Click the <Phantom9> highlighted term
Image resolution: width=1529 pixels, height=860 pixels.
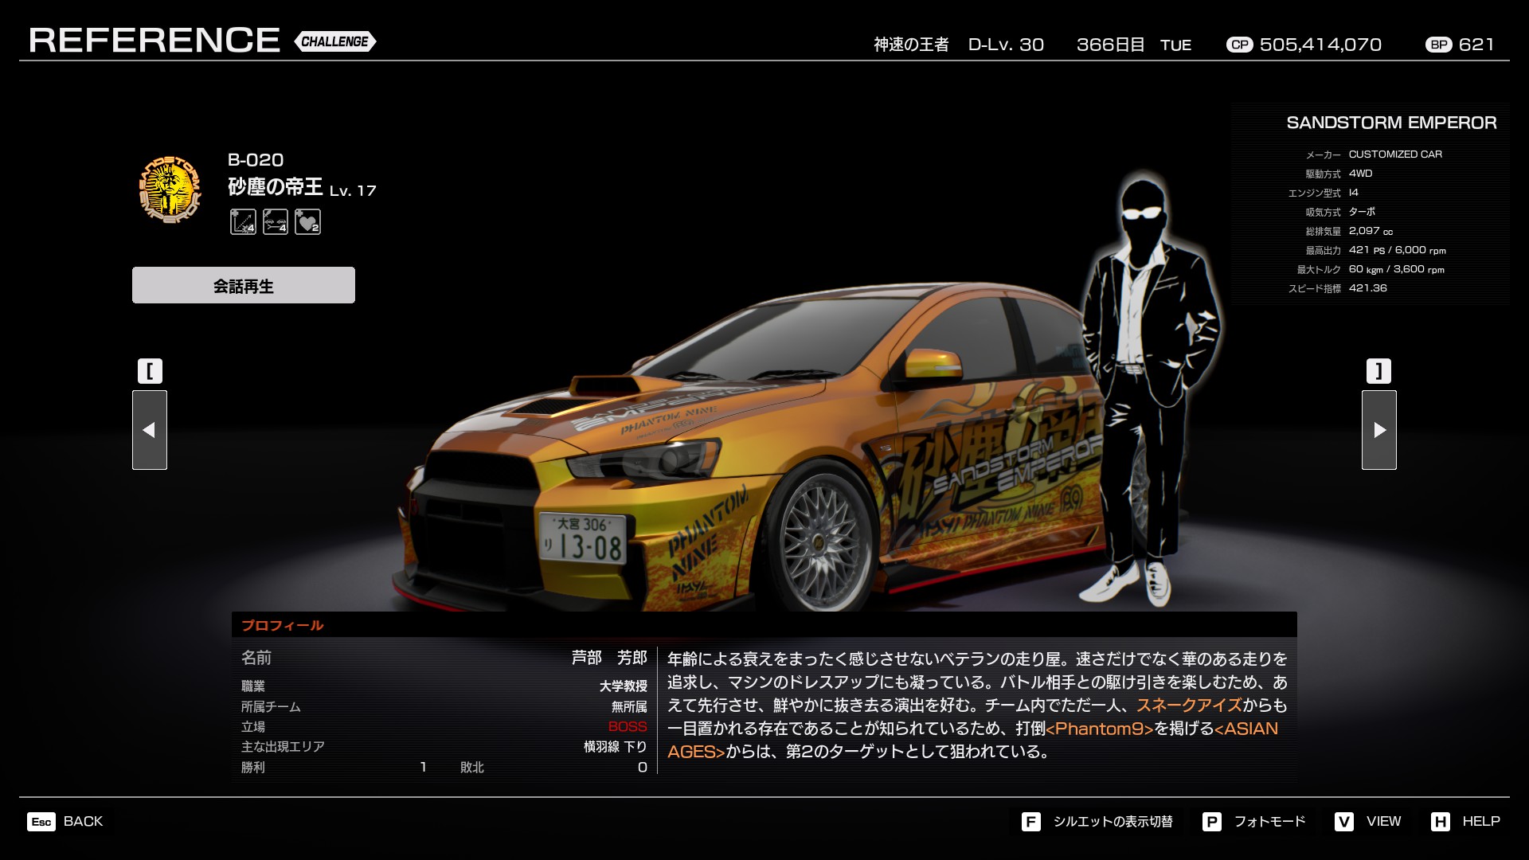(x=1099, y=729)
